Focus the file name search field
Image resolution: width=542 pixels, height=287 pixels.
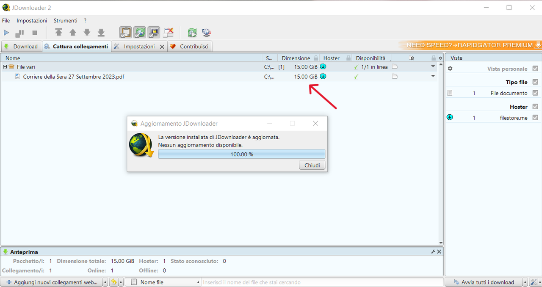322,282
